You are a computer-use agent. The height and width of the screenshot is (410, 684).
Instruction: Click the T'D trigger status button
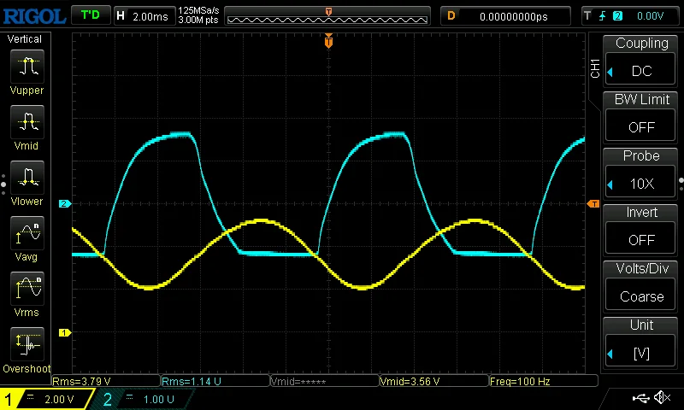[x=89, y=15]
